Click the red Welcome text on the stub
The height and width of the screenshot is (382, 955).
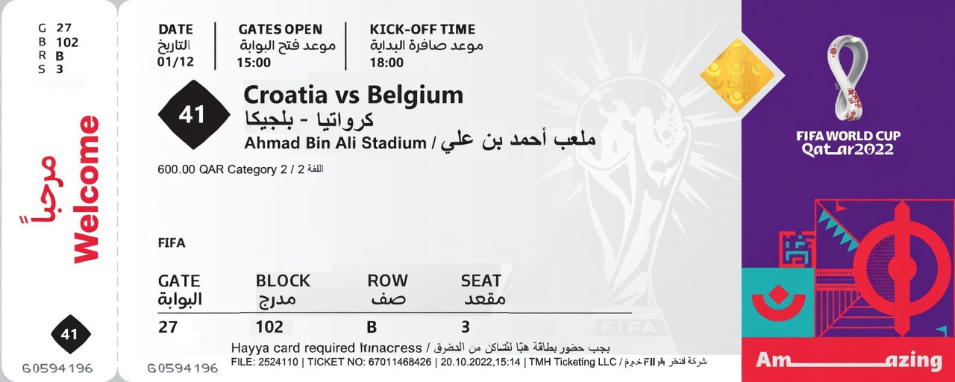87,190
